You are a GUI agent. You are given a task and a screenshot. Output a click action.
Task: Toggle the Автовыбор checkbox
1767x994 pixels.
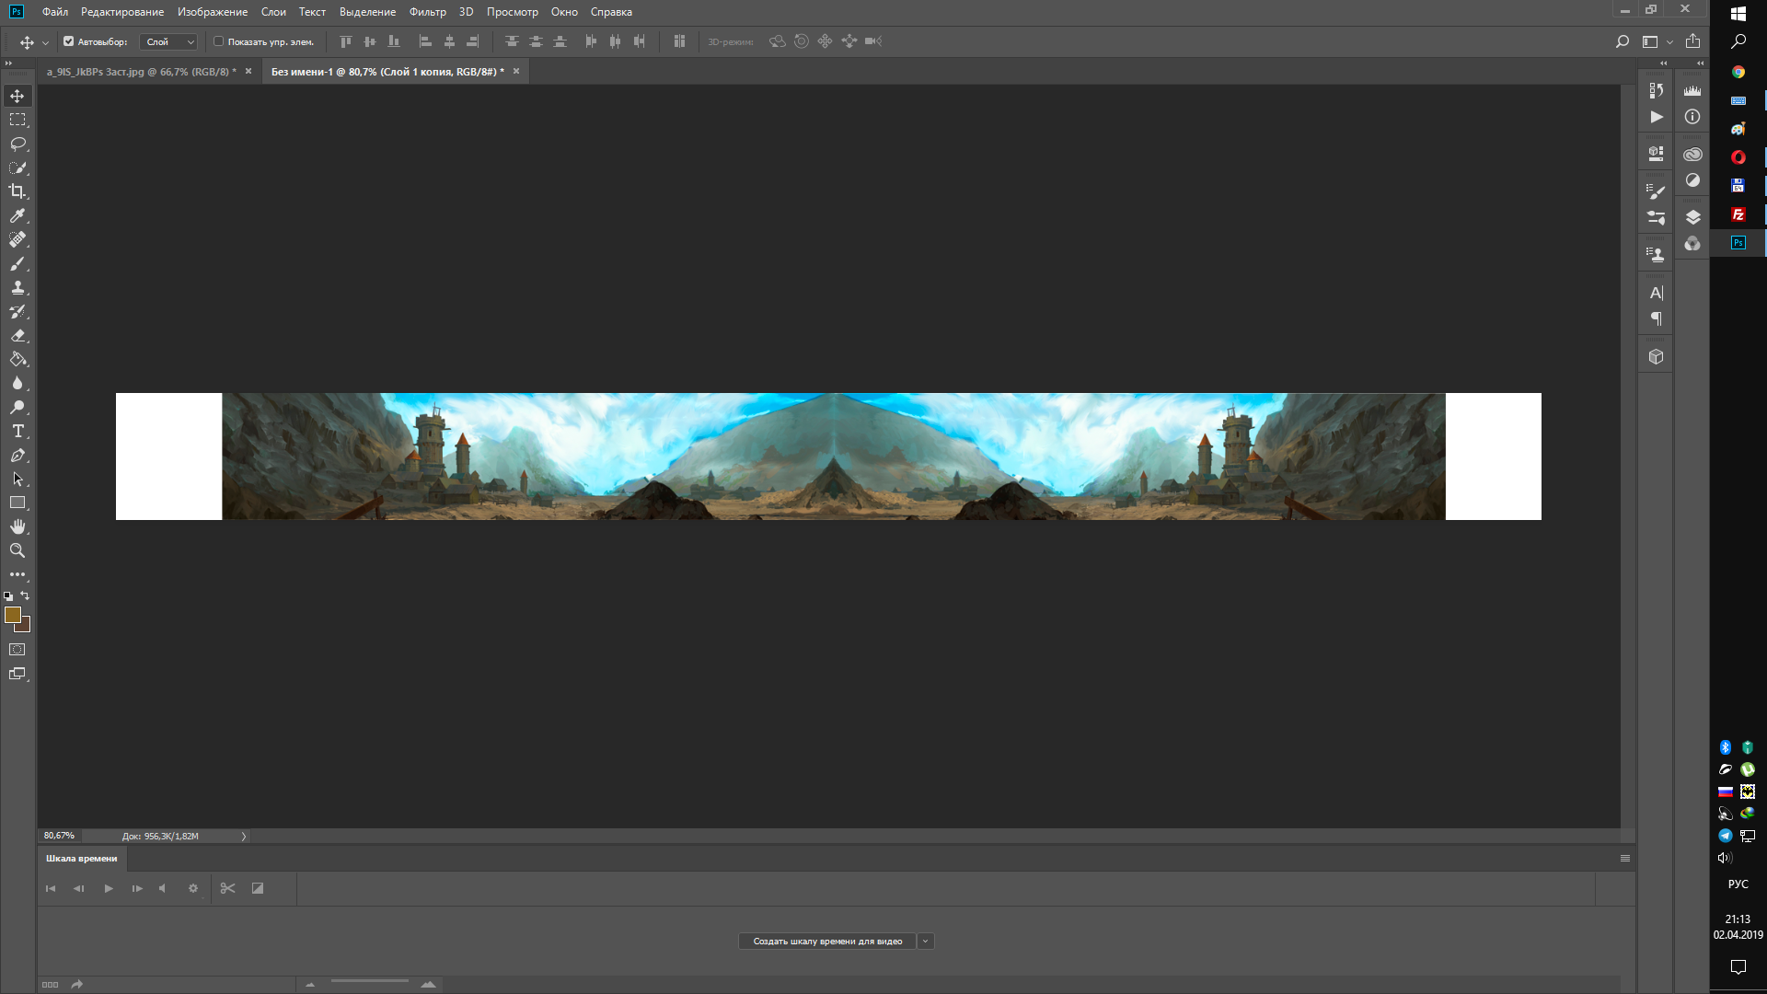pos(68,41)
